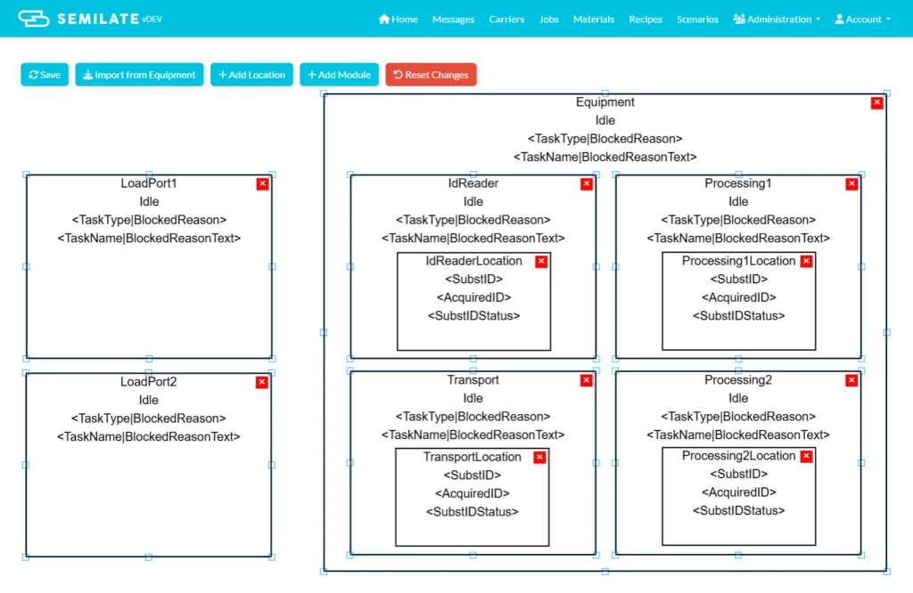Select the Equipment title text
Image resolution: width=913 pixels, height=593 pixels.
(x=605, y=102)
